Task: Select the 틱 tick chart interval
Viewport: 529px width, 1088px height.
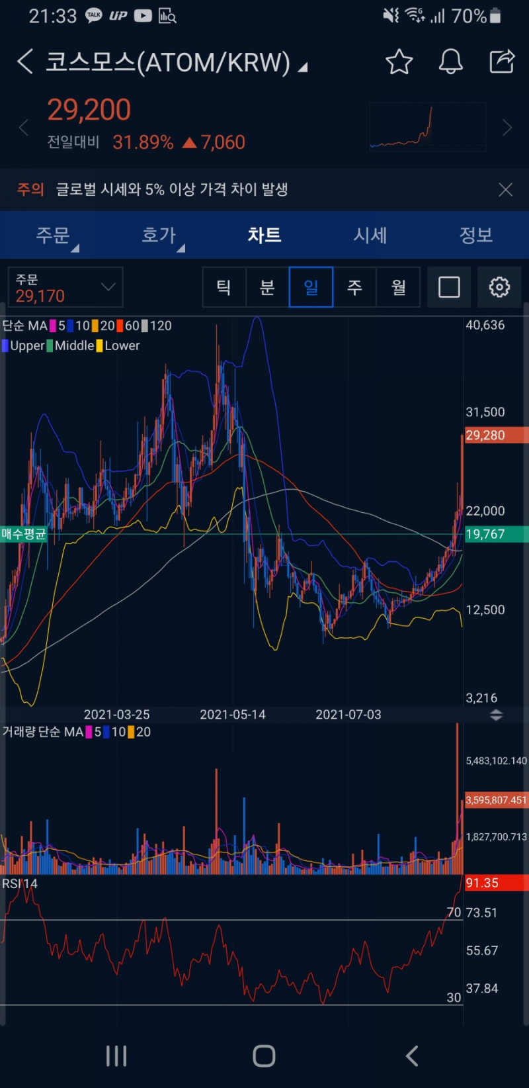Action: coord(224,287)
